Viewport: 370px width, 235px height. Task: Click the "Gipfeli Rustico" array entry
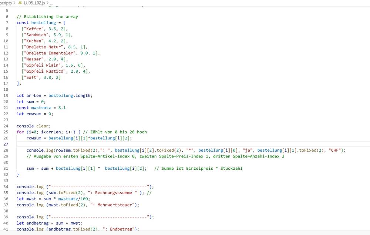point(43,71)
